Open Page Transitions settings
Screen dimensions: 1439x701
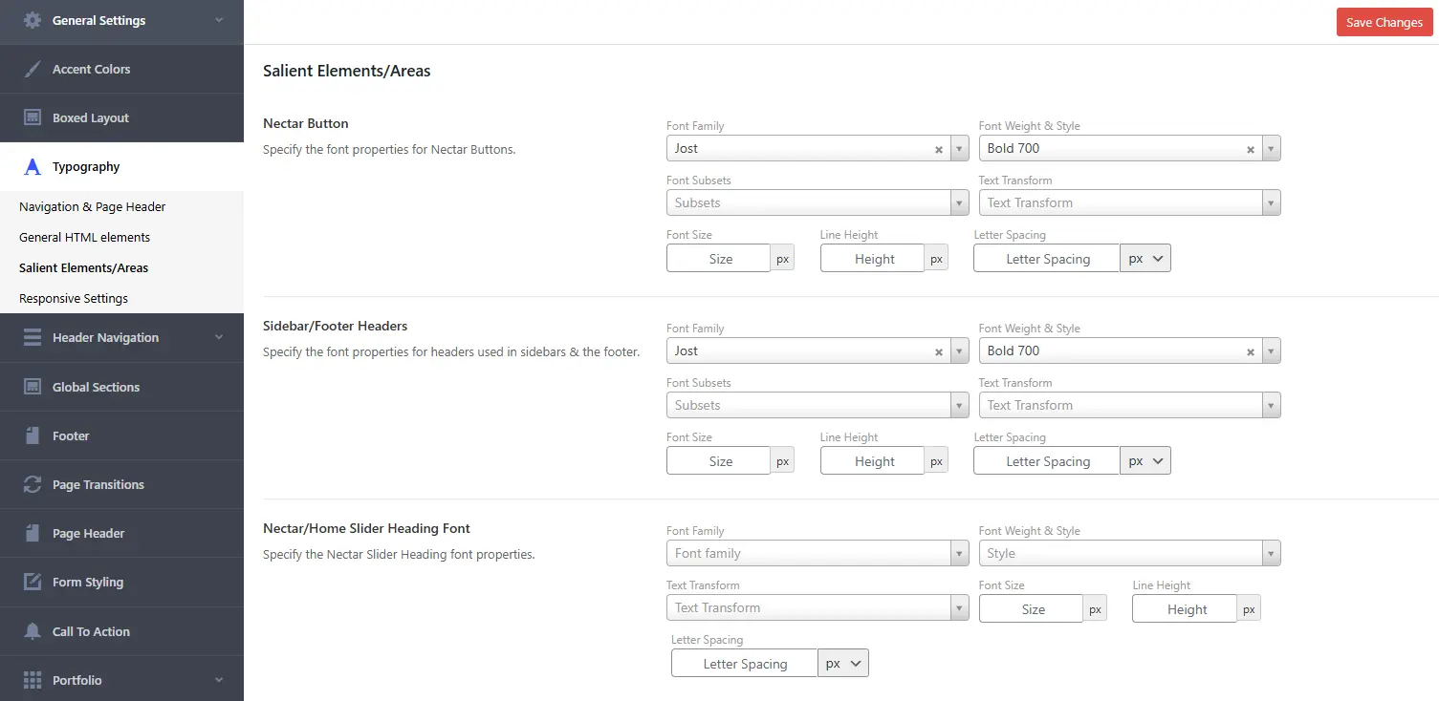point(121,484)
